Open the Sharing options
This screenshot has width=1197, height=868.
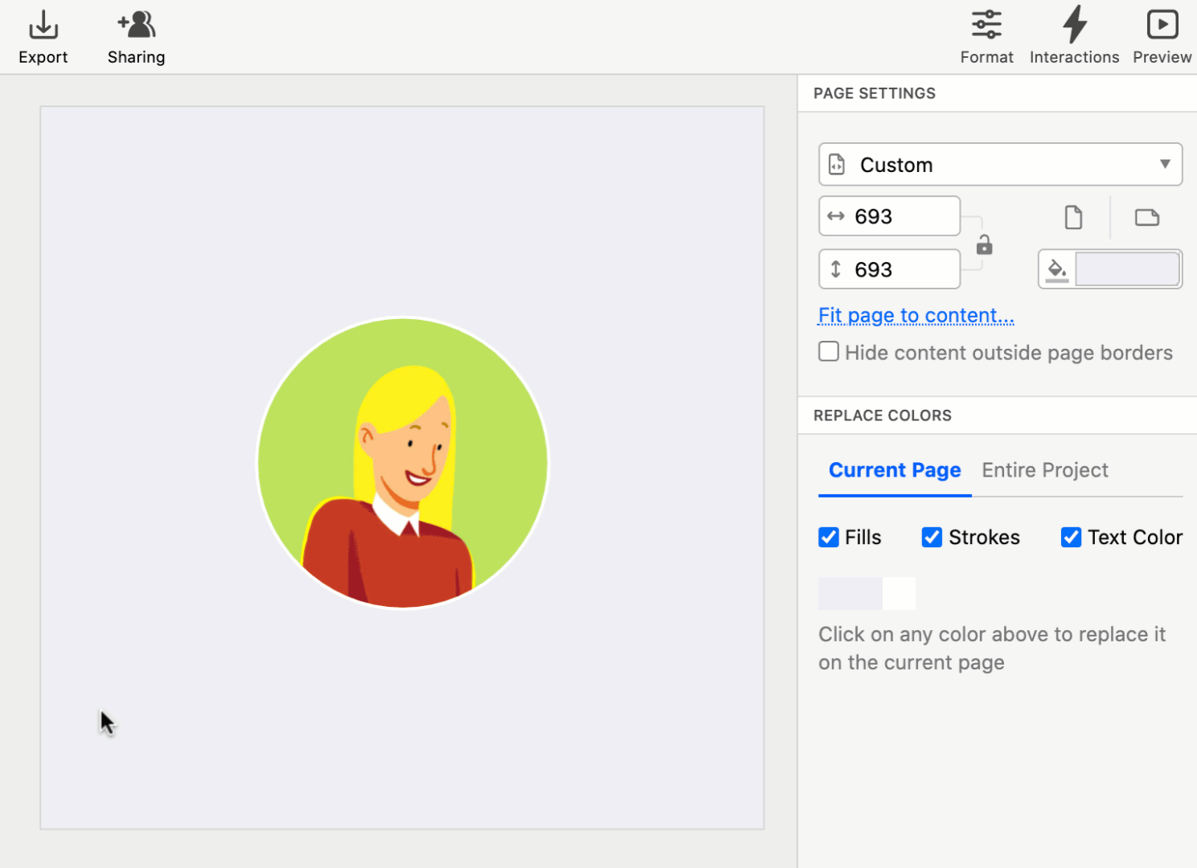coord(137,27)
